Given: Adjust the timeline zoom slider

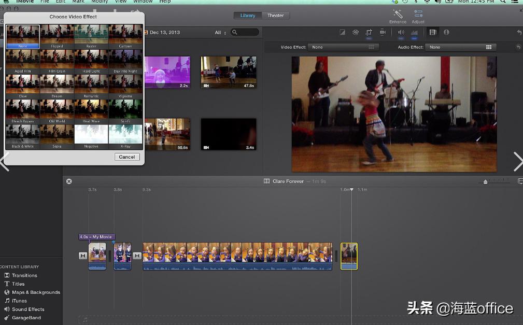Looking at the screenshot, I should click(485, 182).
